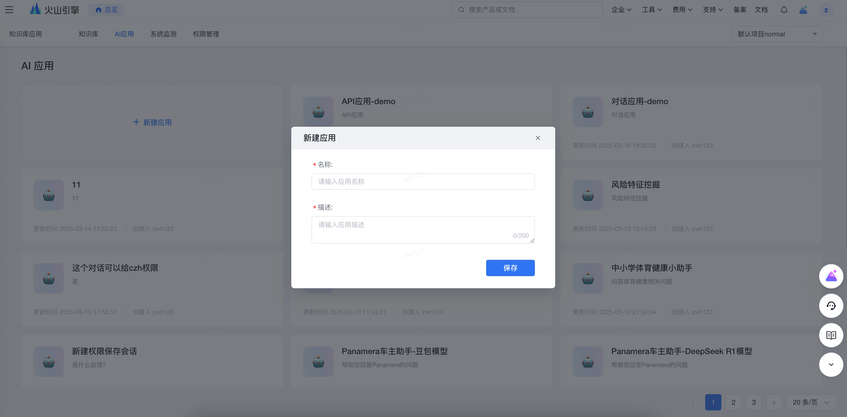Open the 默认项目normal project selector
Screen dimensions: 847x417
coord(777,34)
